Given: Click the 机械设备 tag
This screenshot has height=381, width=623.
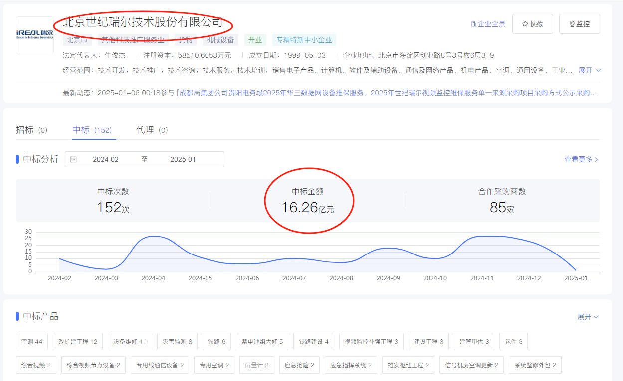Looking at the screenshot, I should 220,40.
